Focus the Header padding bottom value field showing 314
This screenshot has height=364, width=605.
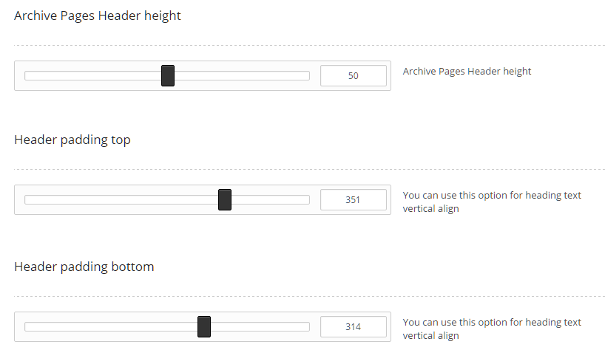pyautogui.click(x=354, y=326)
